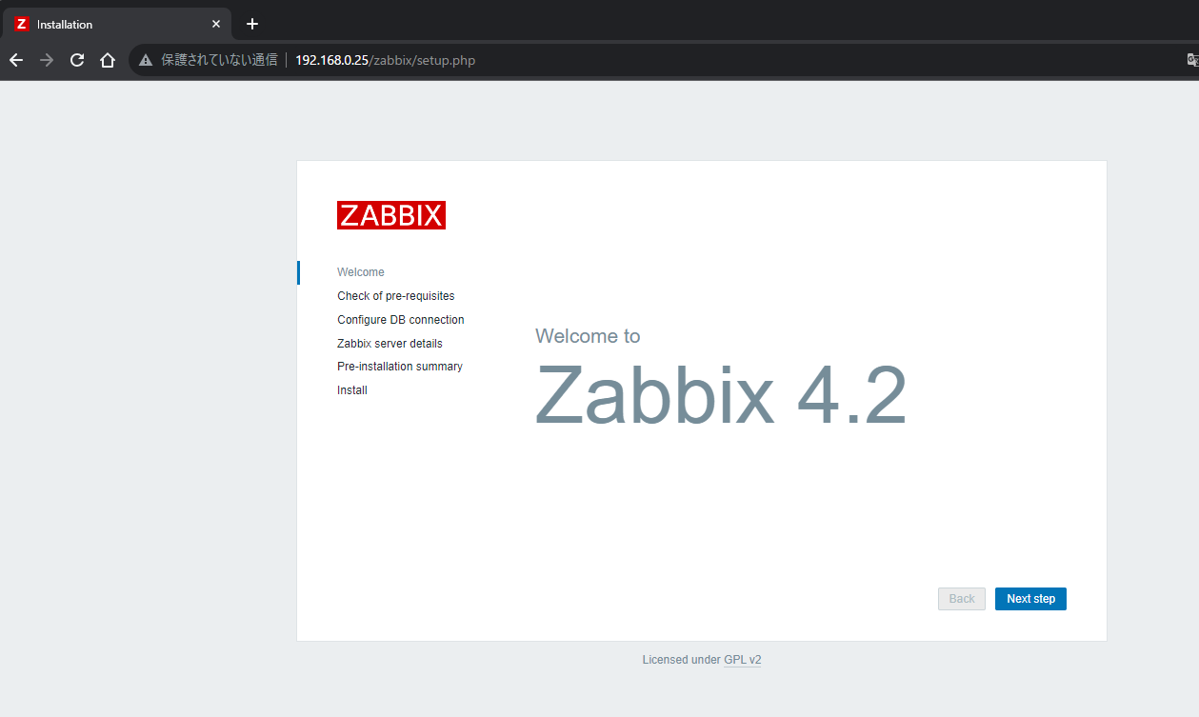This screenshot has height=717, width=1199.
Task: Click the browser back arrow
Action: (15, 59)
